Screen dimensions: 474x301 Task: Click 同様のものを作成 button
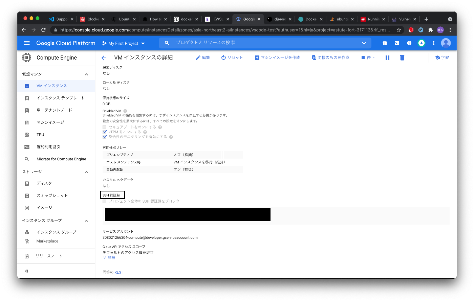[x=330, y=58]
